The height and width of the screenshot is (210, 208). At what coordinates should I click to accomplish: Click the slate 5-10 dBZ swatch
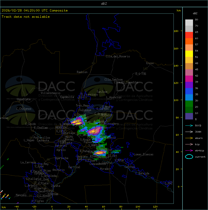point(189,116)
